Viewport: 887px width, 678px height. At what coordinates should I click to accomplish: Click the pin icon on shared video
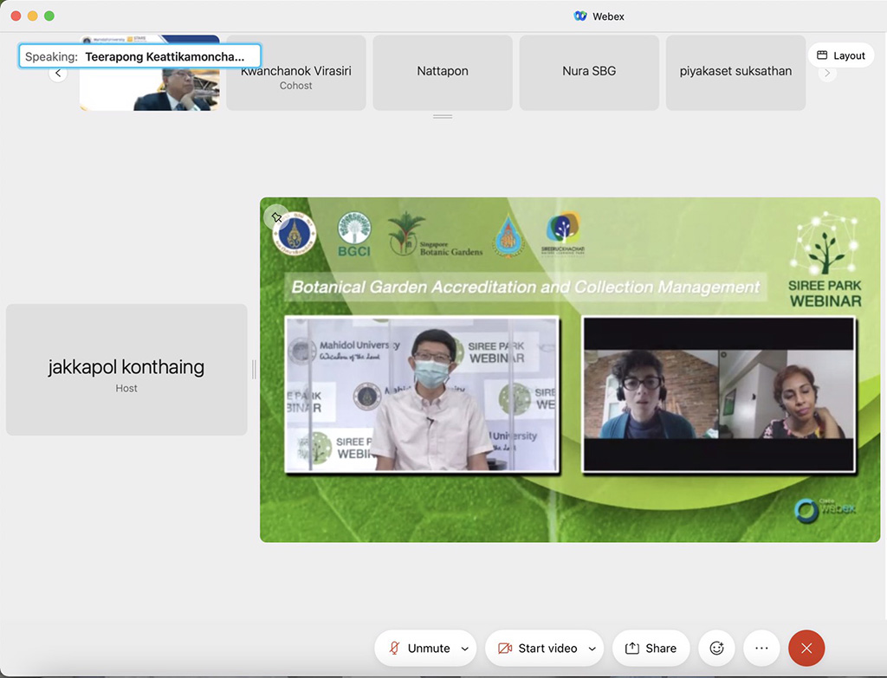pos(277,217)
